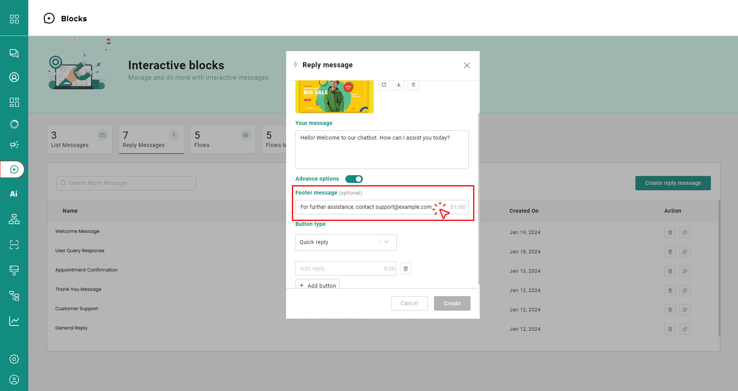Viewport: 738px width, 391px height.
Task: Delete the quick reply with trash icon
Action: pyautogui.click(x=405, y=269)
